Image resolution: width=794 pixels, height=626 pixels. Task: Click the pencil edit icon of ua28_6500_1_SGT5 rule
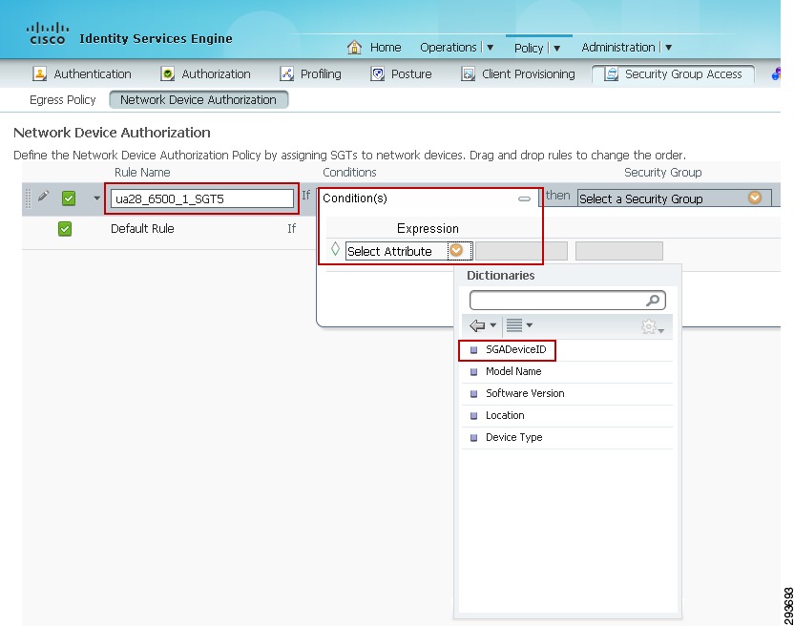pos(44,196)
